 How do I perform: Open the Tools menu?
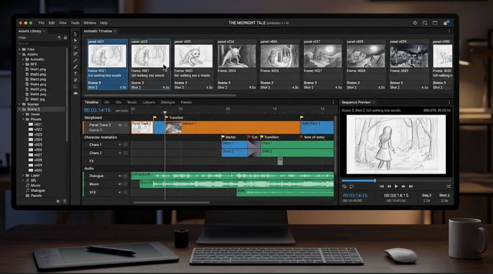75,23
